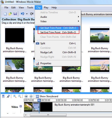
Task: Open the View menu
Action: pos(21,7)
